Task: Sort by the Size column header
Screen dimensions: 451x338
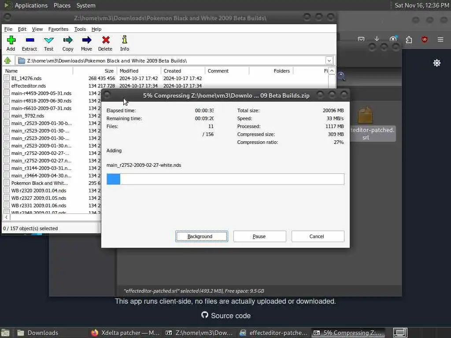Action: [95, 71]
